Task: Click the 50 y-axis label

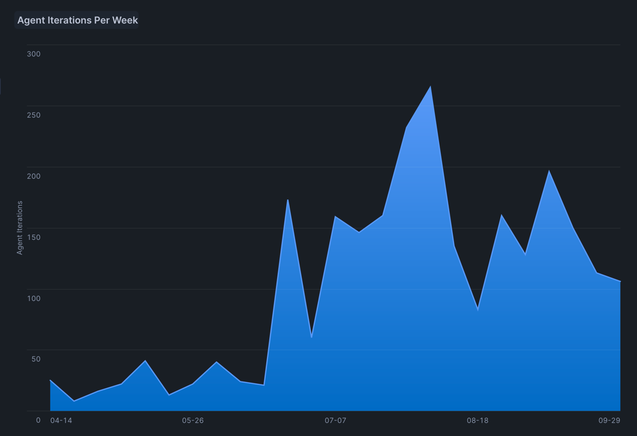Action: [x=36, y=359]
